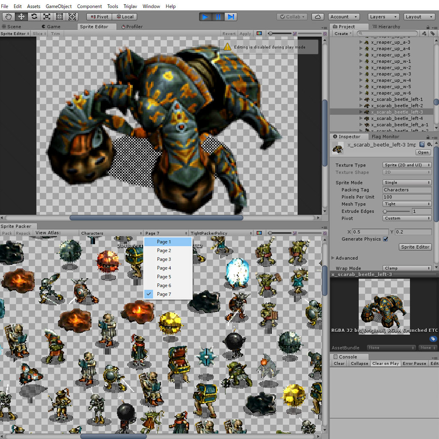439x439 pixels.
Task: Open the Characters atlas dropdown
Action: pos(111,233)
